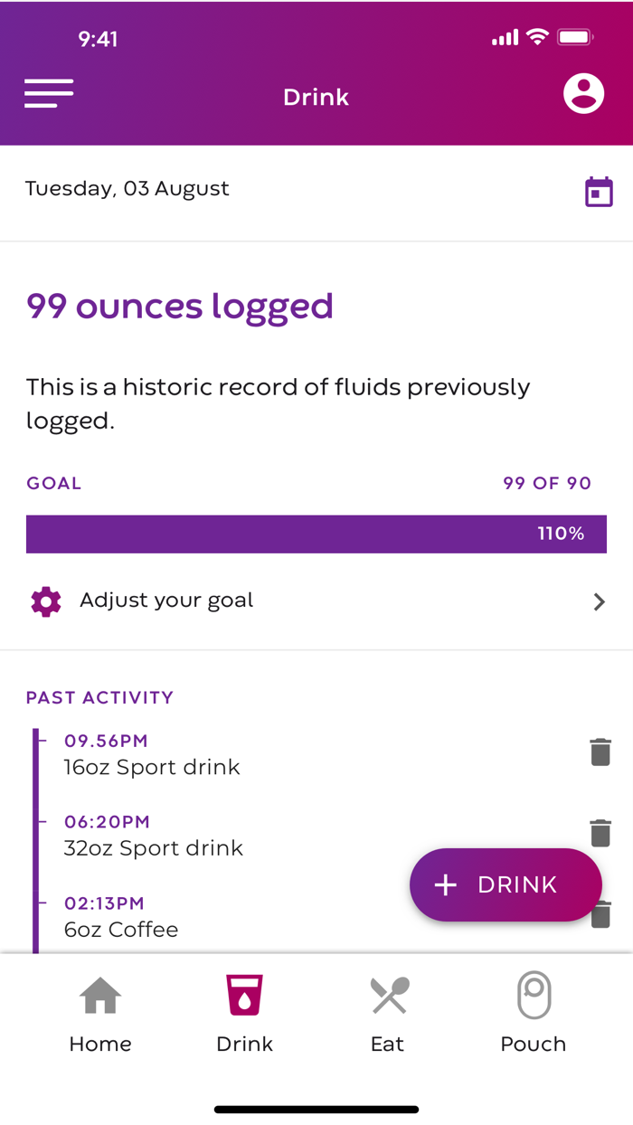633x1125 pixels.
Task: Delete the 16oz Sport drink entry
Action: [x=600, y=752]
